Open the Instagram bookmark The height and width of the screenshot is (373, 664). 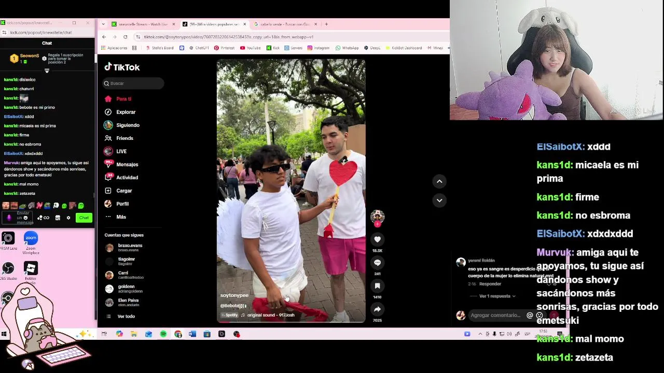click(318, 48)
